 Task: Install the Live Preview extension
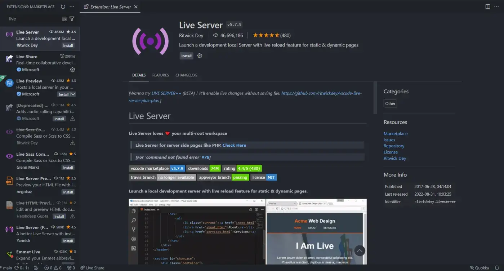click(x=63, y=94)
